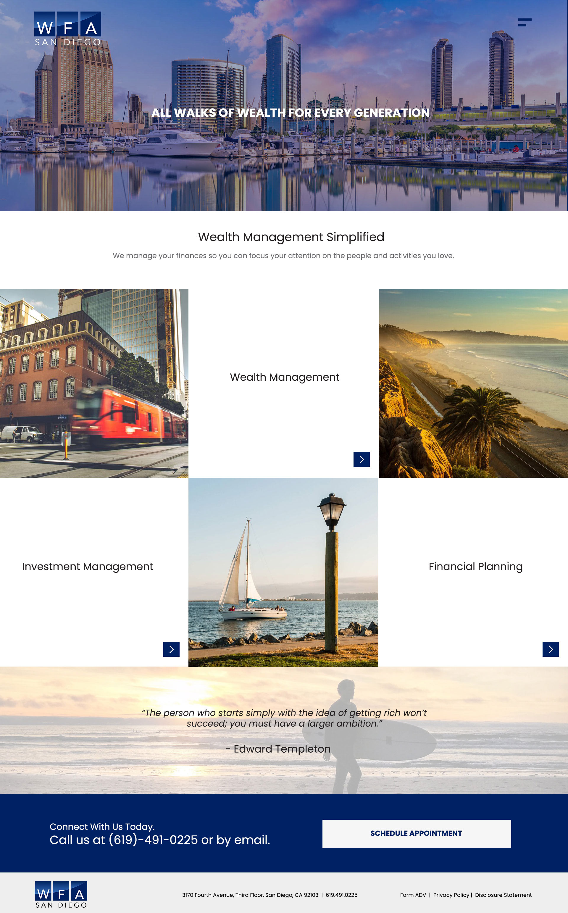Click the All Walks of Wealth hero headline
Image resolution: width=568 pixels, height=913 pixels.
(x=291, y=113)
